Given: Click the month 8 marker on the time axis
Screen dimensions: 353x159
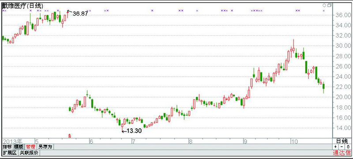Looking at the screenshot, I should [191, 141].
